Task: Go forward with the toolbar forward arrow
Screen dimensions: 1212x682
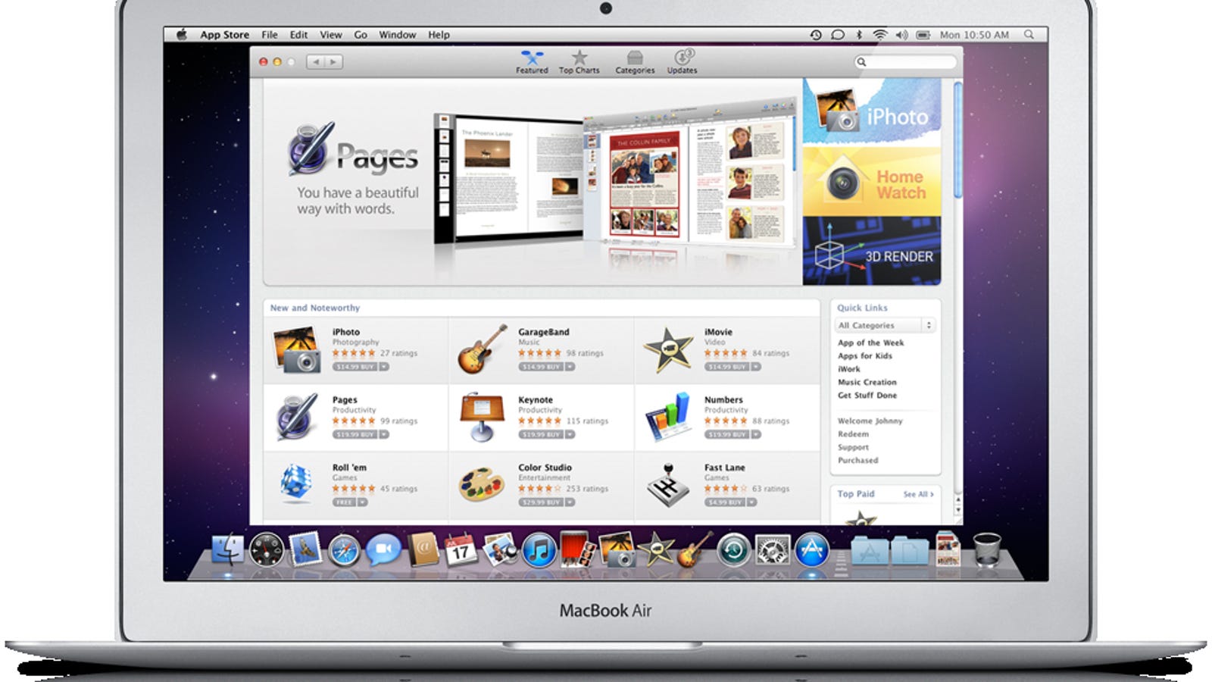Action: 333,62
